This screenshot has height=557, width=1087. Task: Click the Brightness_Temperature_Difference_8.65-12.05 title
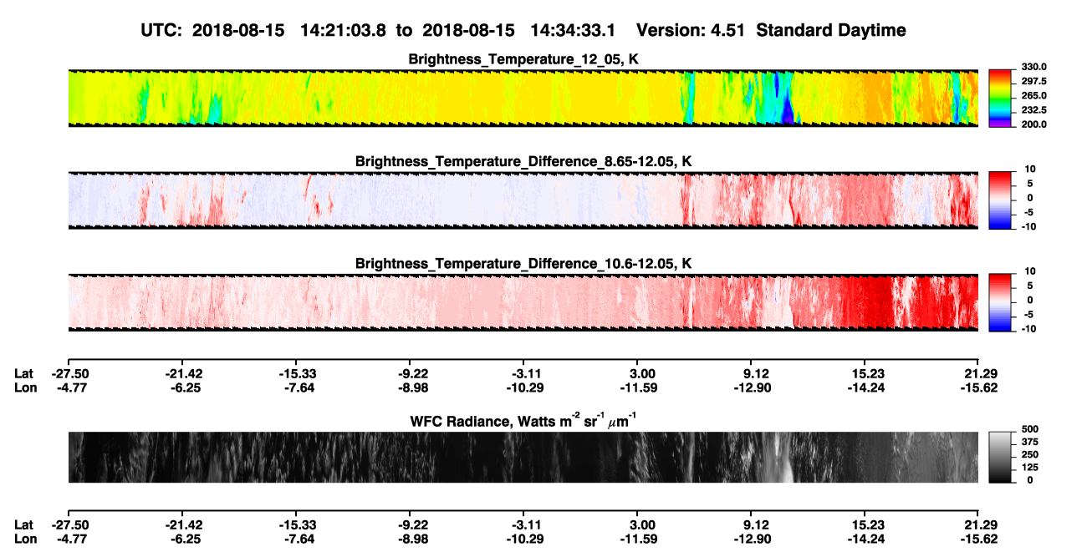pos(523,161)
